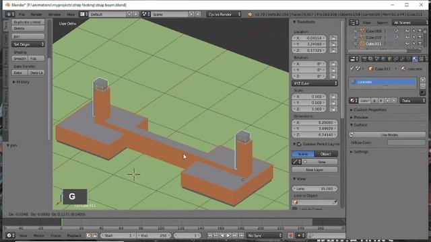Open the Info editor type selector icon
Viewport: 431px width, 242px height.
pyautogui.click(x=10, y=14)
